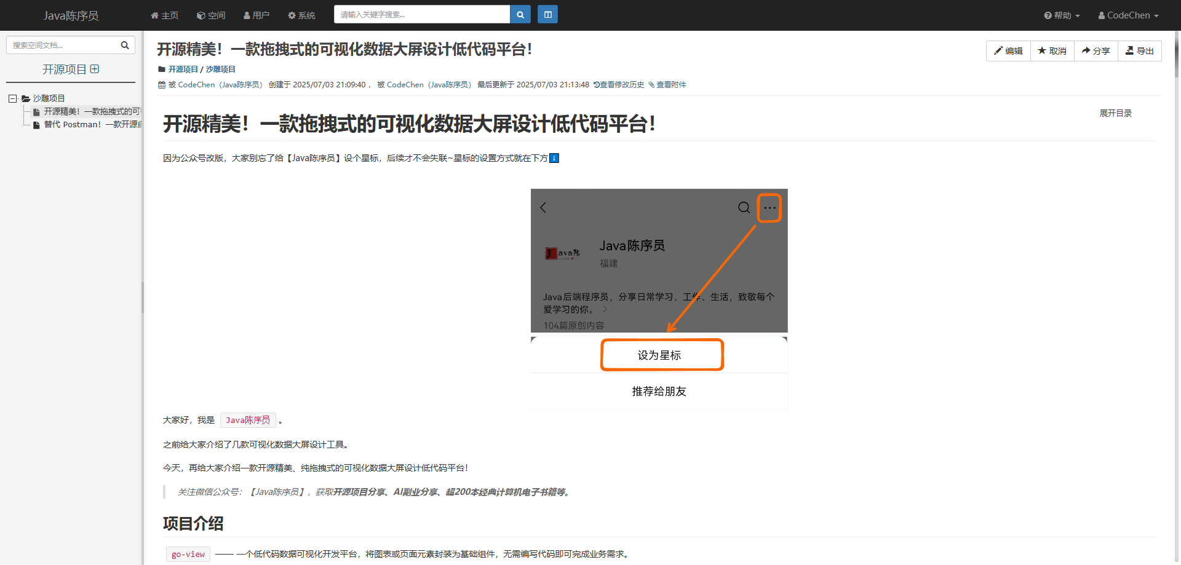Open the 分享 share button
The width and height of the screenshot is (1181, 565).
click(x=1096, y=51)
